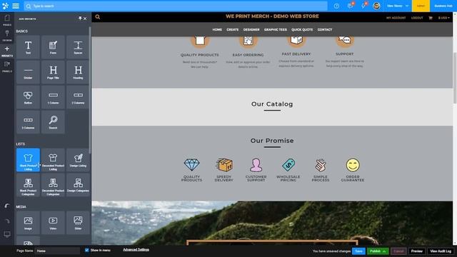The image size is (457, 257).
Task: Add the Spacer widget
Action: pyautogui.click(x=78, y=47)
